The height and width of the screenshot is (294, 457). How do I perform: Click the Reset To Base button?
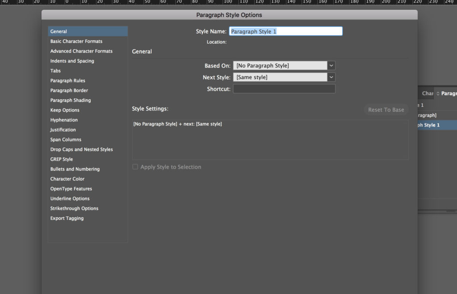point(386,110)
